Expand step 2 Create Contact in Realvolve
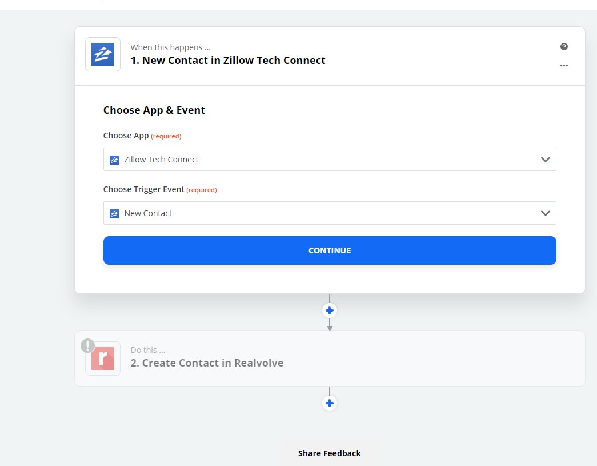 (329, 359)
